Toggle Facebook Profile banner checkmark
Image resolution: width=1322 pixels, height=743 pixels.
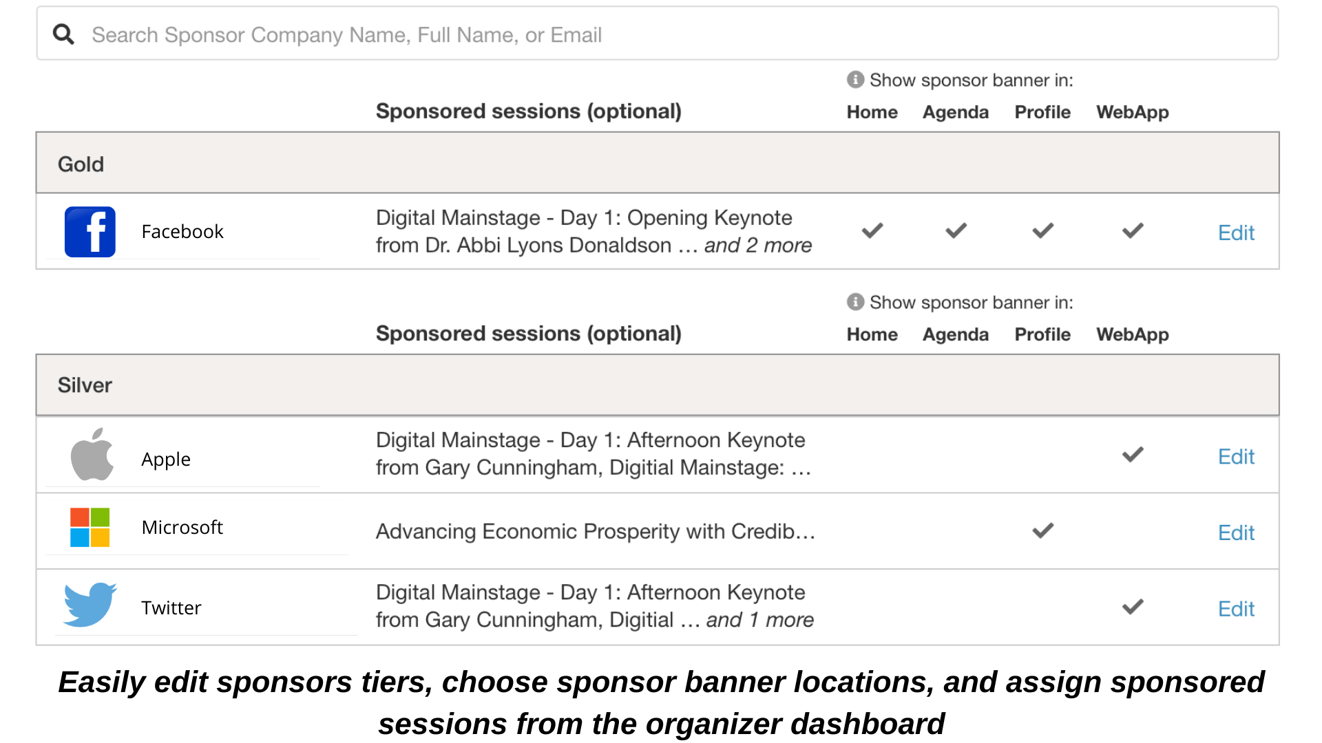point(1042,231)
